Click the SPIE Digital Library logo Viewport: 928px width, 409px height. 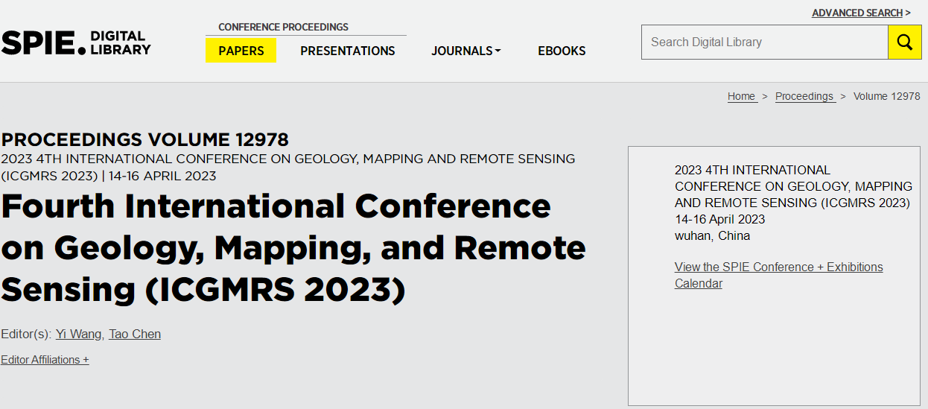(76, 43)
